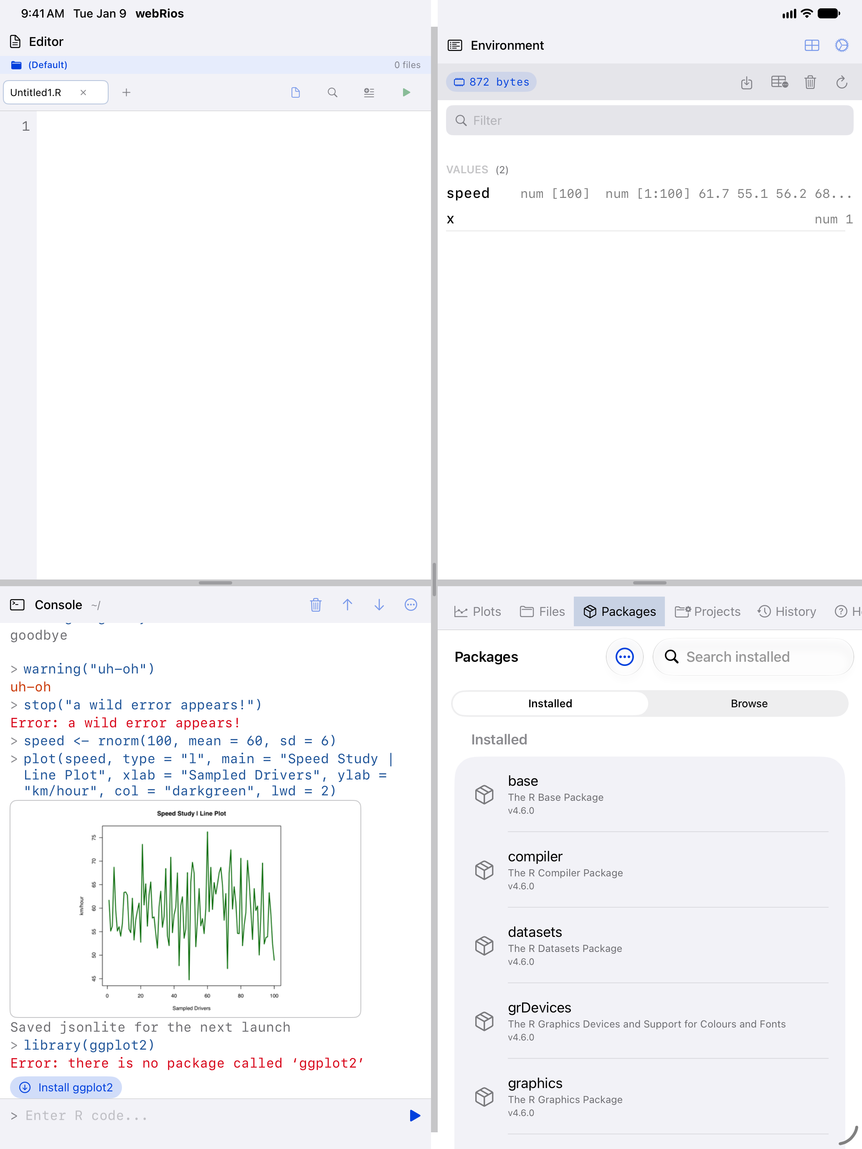Open the (Default) project folder bar

coord(215,65)
